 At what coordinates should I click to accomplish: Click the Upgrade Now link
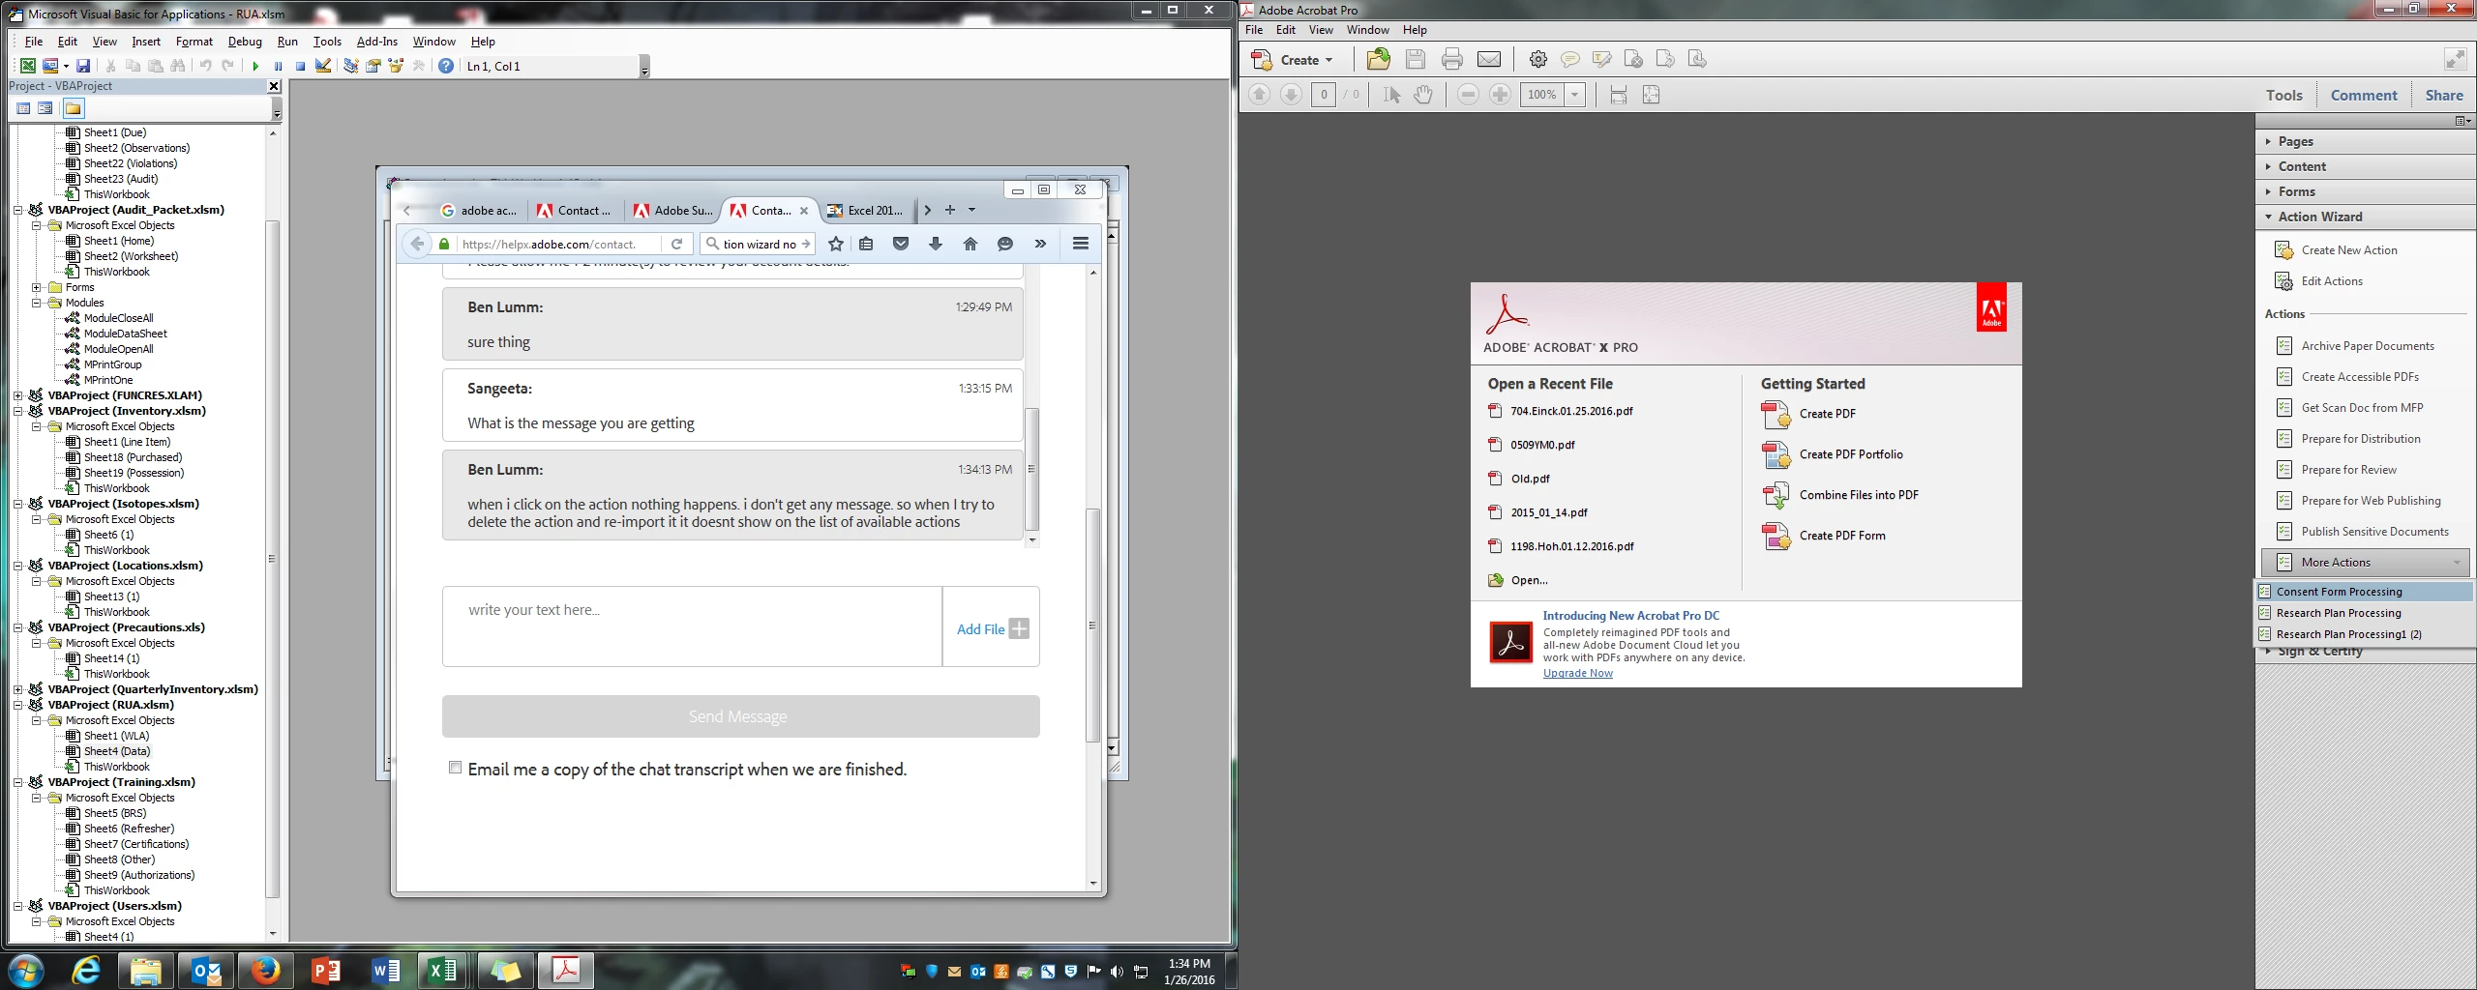pyautogui.click(x=1577, y=673)
